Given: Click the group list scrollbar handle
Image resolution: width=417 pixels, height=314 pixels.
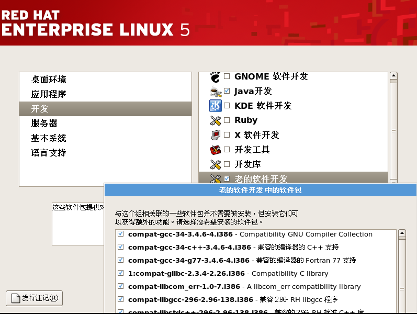Looking at the screenshot, I should point(393,130).
